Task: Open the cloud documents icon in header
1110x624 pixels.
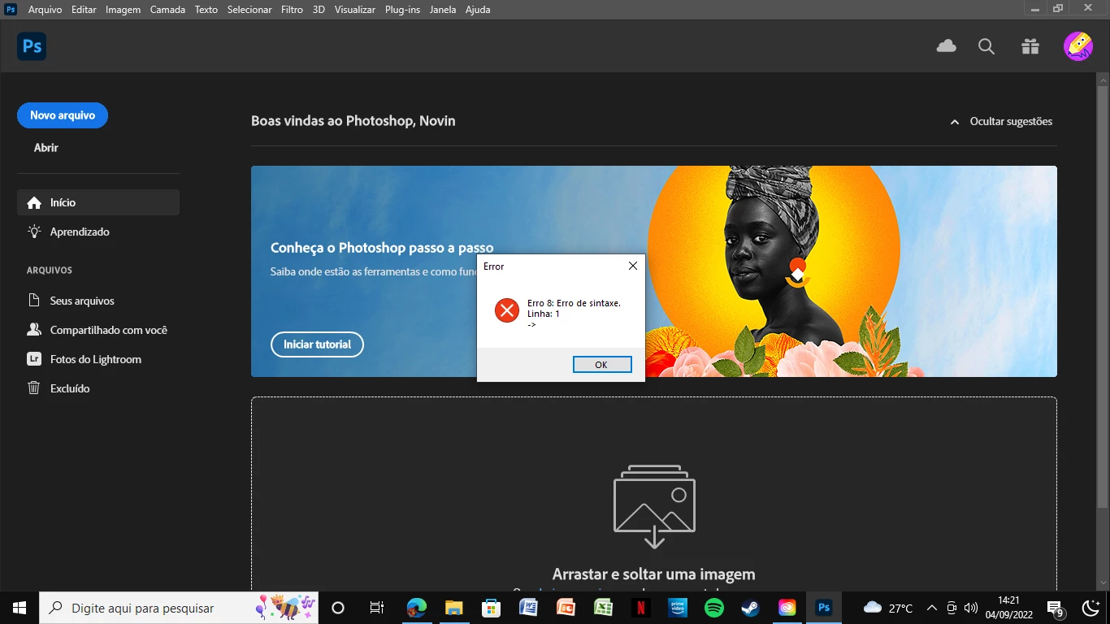Action: point(946,46)
